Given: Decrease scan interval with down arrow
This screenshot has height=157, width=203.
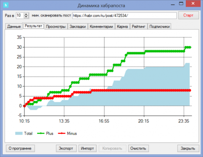Looking at the screenshot, I should tap(26, 17).
